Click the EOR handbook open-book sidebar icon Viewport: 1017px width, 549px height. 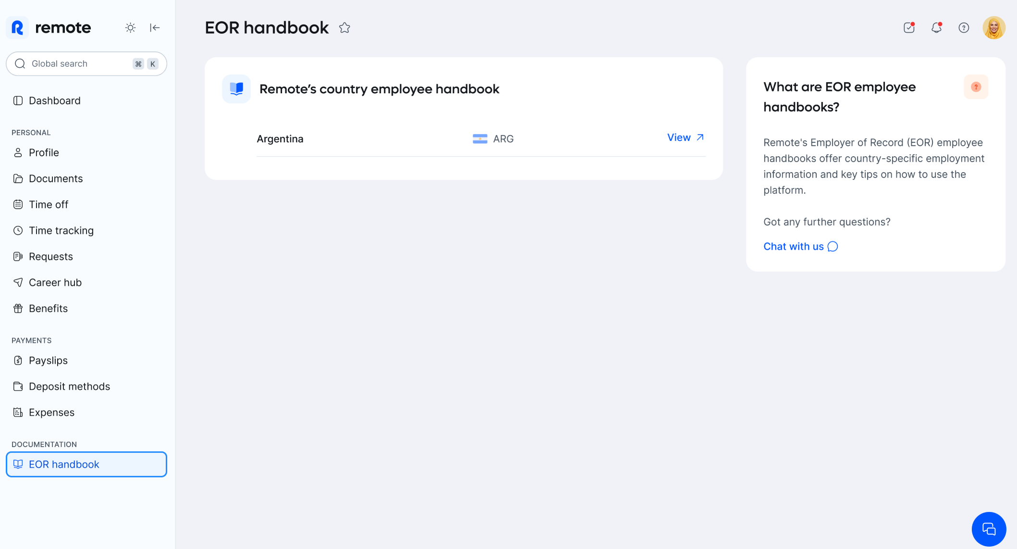[18, 464]
